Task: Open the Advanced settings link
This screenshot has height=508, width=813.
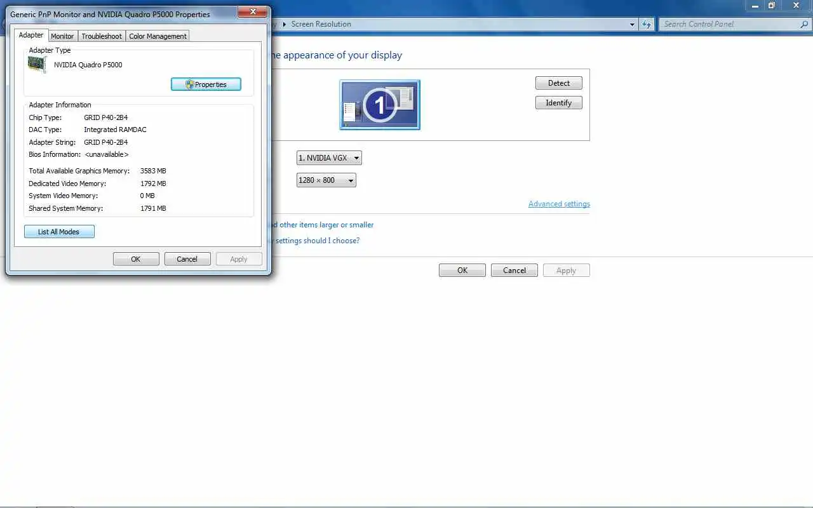Action: tap(559, 204)
